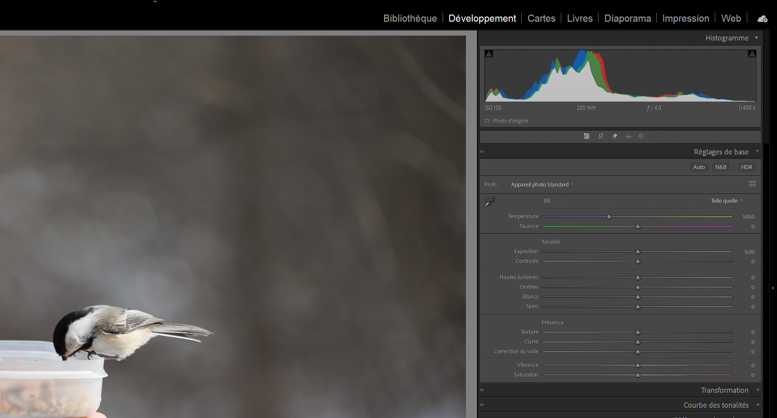Image resolution: width=777 pixels, height=418 pixels.
Task: Click the shadow clipping indicator on the histogram
Action: 489,53
